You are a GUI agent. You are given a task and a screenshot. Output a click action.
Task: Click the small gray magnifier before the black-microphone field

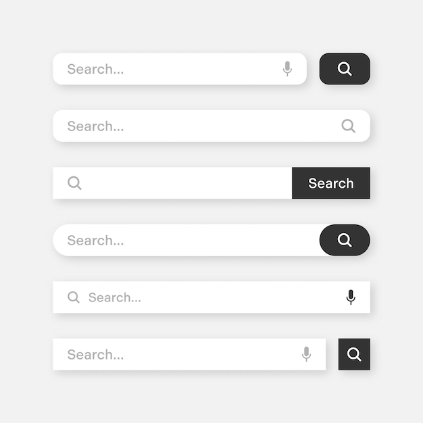point(74,297)
